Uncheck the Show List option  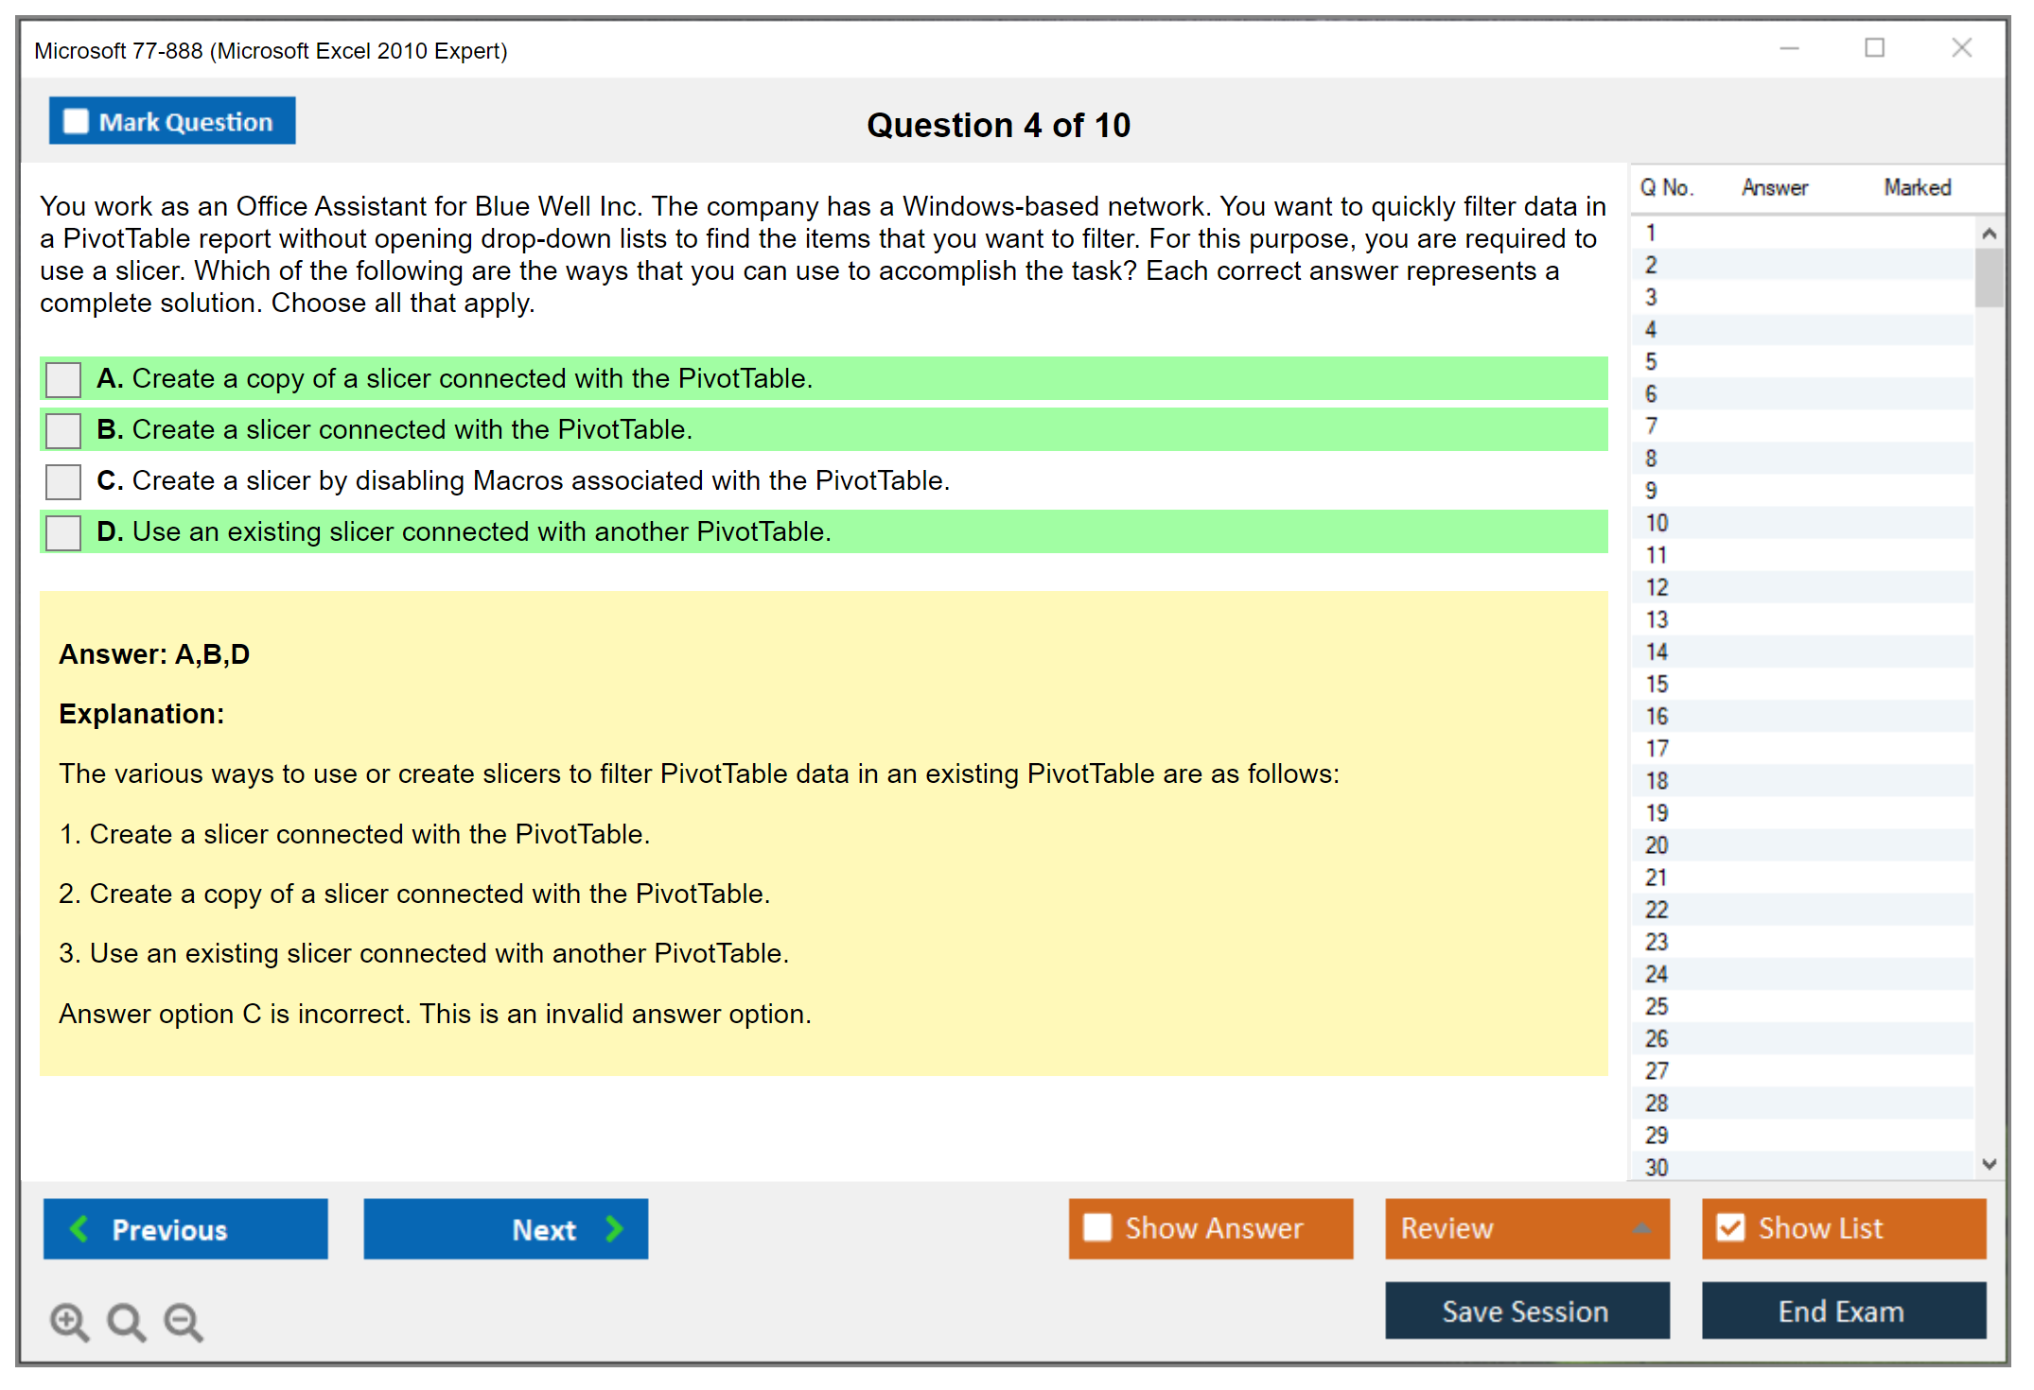[x=1730, y=1227]
